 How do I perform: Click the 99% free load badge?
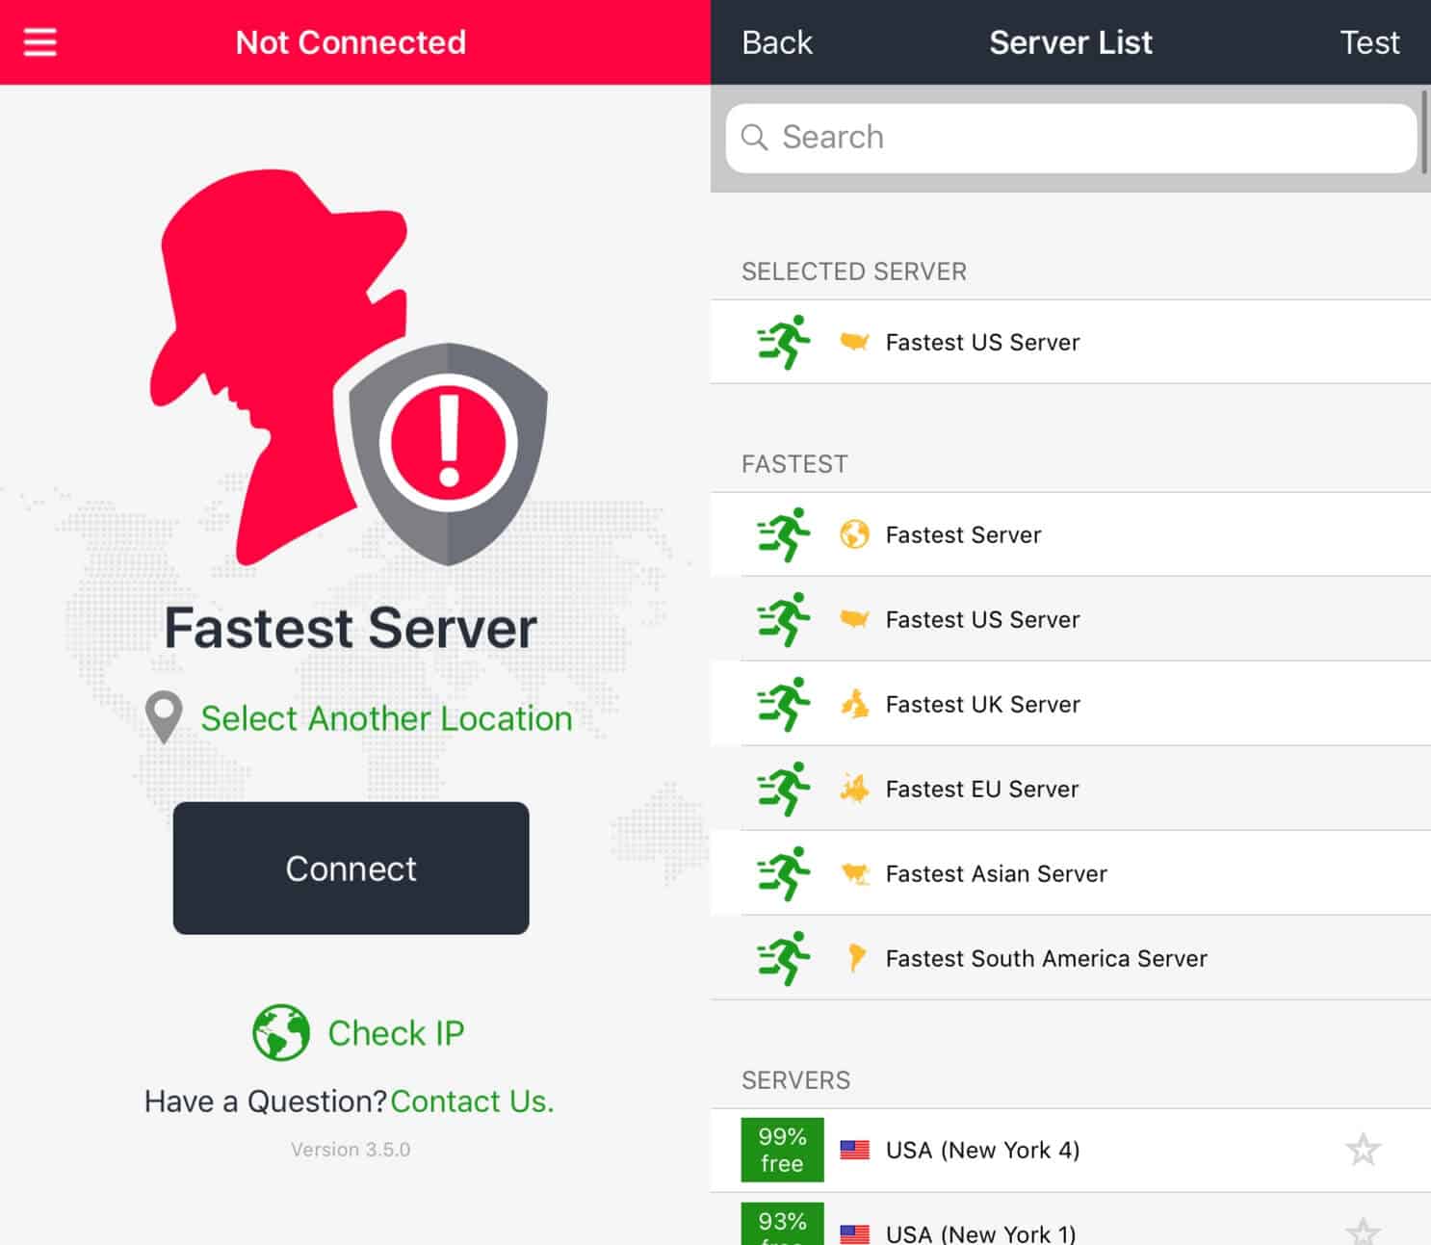coord(782,1150)
